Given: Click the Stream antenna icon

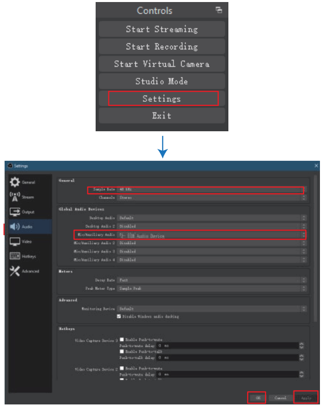Looking at the screenshot, I should pyautogui.click(x=15, y=197).
